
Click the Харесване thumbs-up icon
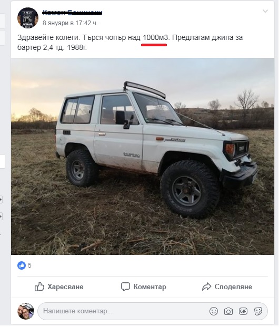[39, 287]
